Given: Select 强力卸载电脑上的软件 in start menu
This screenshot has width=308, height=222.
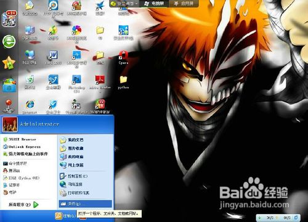Looking at the screenshot, I should pyautogui.click(x=25, y=154).
